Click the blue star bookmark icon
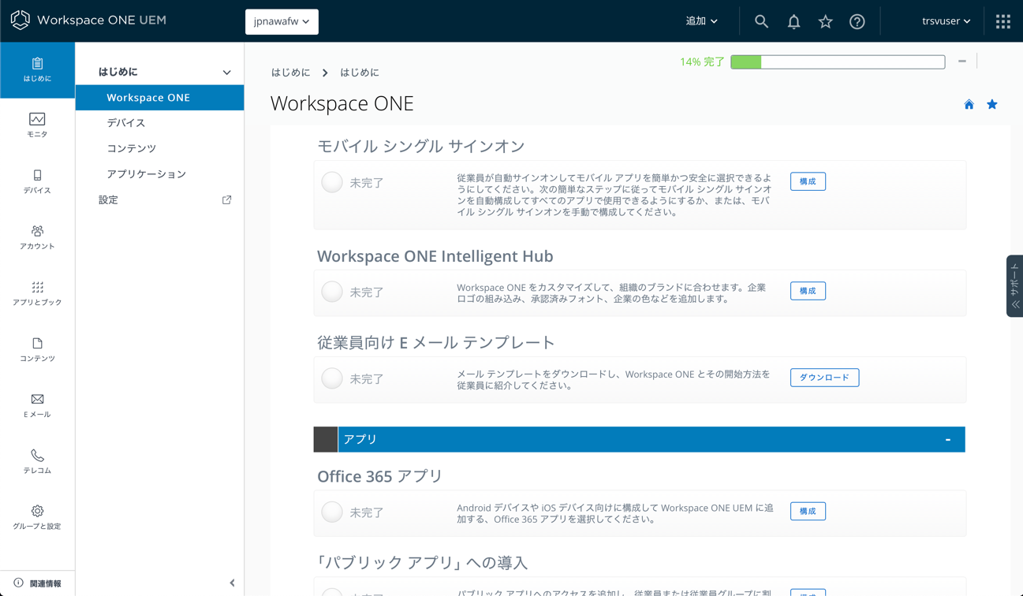Image resolution: width=1023 pixels, height=596 pixels. pyautogui.click(x=992, y=104)
